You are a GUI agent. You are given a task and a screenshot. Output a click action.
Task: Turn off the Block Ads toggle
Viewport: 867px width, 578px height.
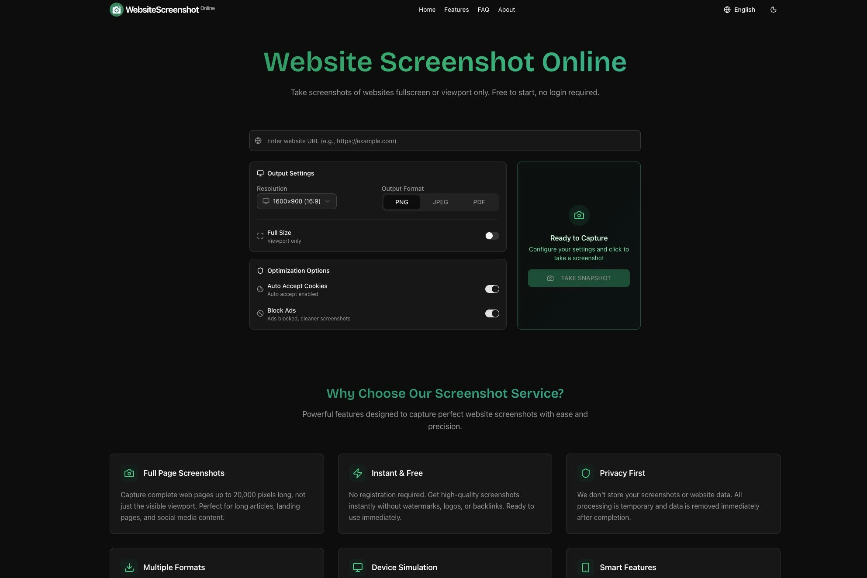[492, 313]
